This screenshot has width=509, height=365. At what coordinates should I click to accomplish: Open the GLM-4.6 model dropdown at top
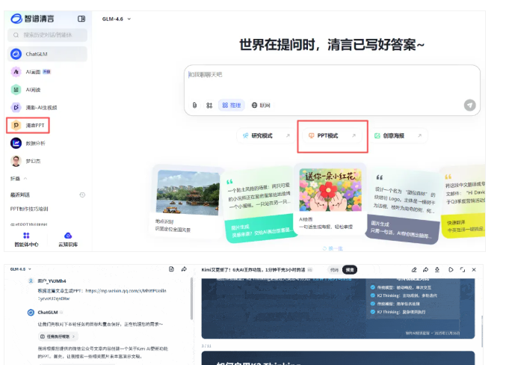coord(117,19)
